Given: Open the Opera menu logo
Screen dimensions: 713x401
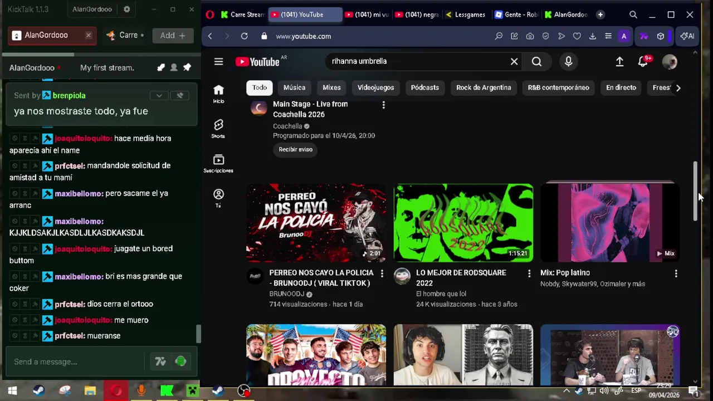Looking at the screenshot, I should [209, 14].
